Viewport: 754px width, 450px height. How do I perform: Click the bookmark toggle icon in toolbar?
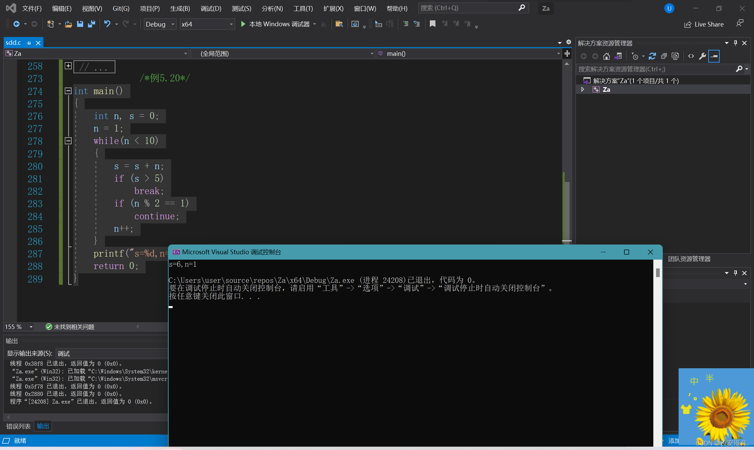433,24
